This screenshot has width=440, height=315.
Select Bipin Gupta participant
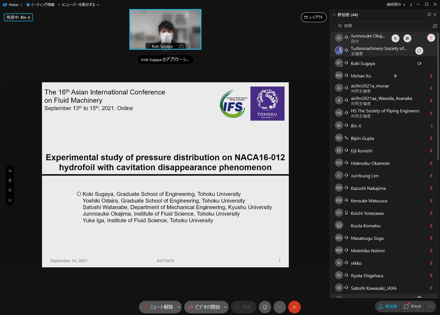tap(384, 138)
